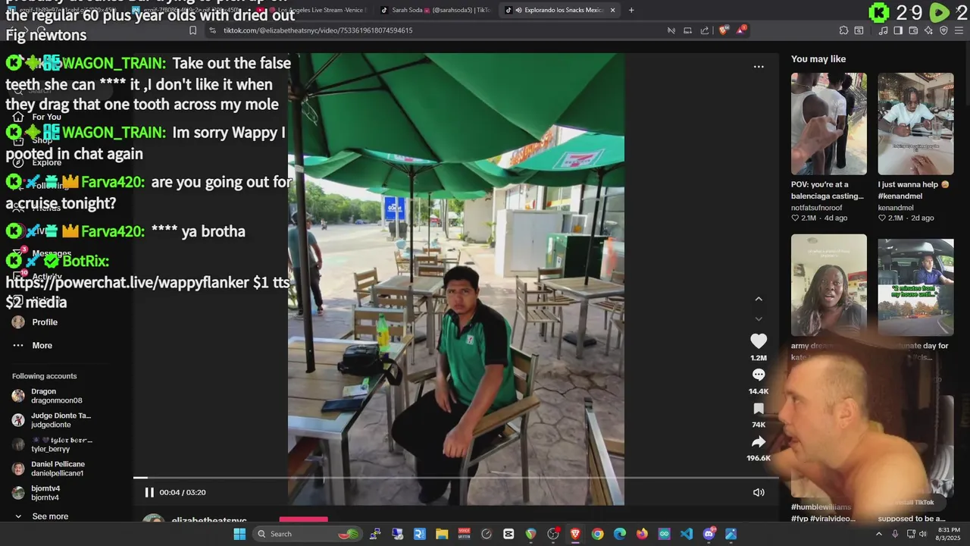Open the Brave Rewards triangle icon
This screenshot has width=970, height=546.
741,30
